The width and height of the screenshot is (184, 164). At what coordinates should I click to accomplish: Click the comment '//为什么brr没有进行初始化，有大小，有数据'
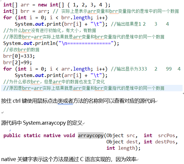(x=50, y=31)
